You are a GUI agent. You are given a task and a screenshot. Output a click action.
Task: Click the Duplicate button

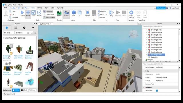coord(14,17)
